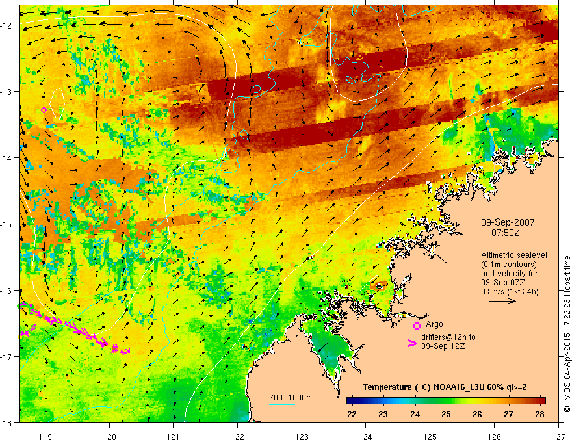This screenshot has width=572, height=442.
Task: Click the Argo float circle near 119°E, 13°S
Action: [44, 110]
